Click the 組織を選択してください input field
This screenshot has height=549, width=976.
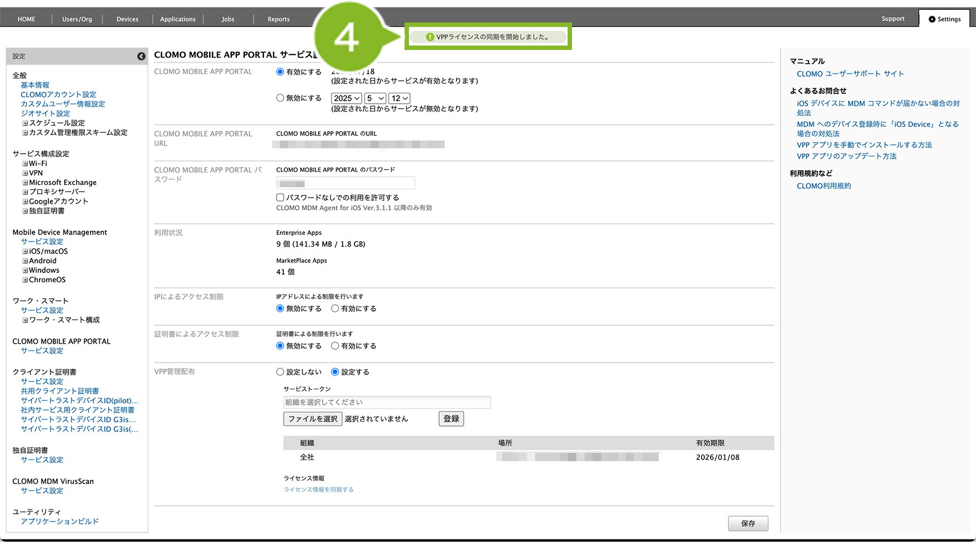click(386, 402)
